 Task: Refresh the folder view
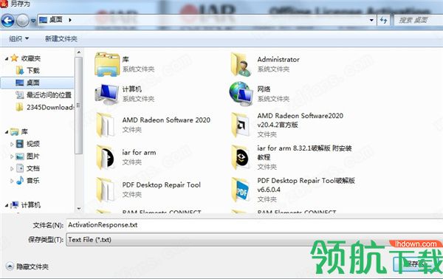point(383,20)
